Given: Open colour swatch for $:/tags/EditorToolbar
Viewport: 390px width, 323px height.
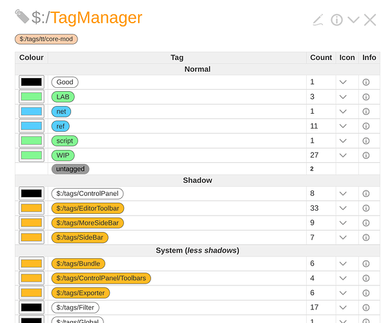Looking at the screenshot, I should pos(32,208).
